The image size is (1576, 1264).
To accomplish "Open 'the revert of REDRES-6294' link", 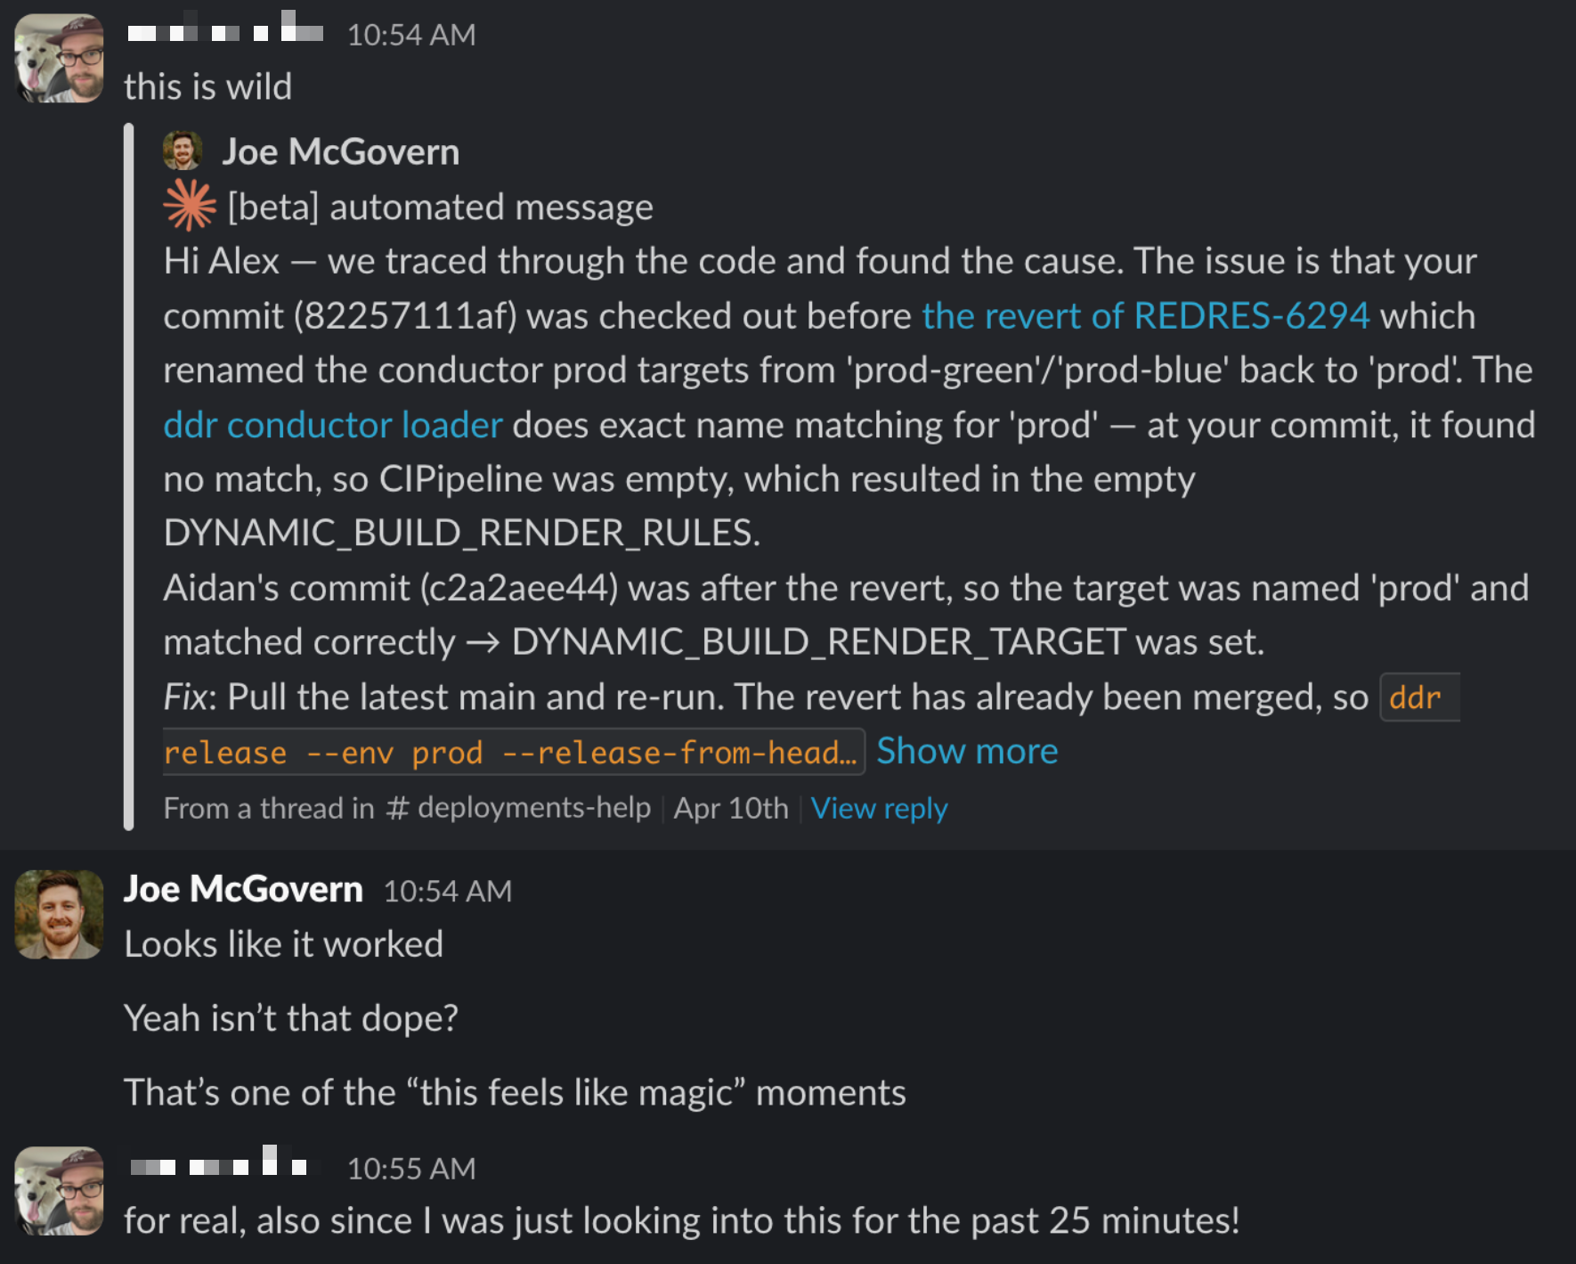I will [x=1145, y=315].
